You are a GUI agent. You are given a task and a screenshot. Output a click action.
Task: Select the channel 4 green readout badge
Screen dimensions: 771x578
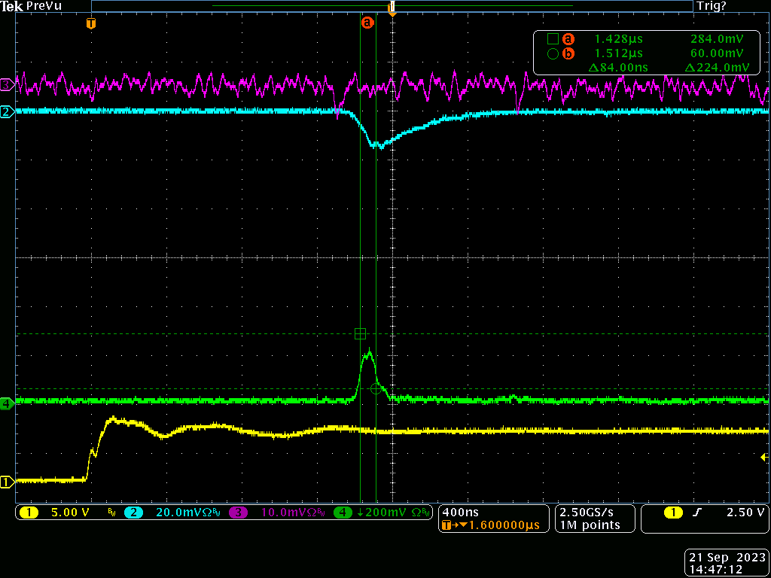[343, 513]
